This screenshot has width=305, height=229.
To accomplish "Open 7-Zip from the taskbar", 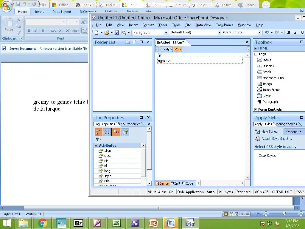I will point(78,223).
